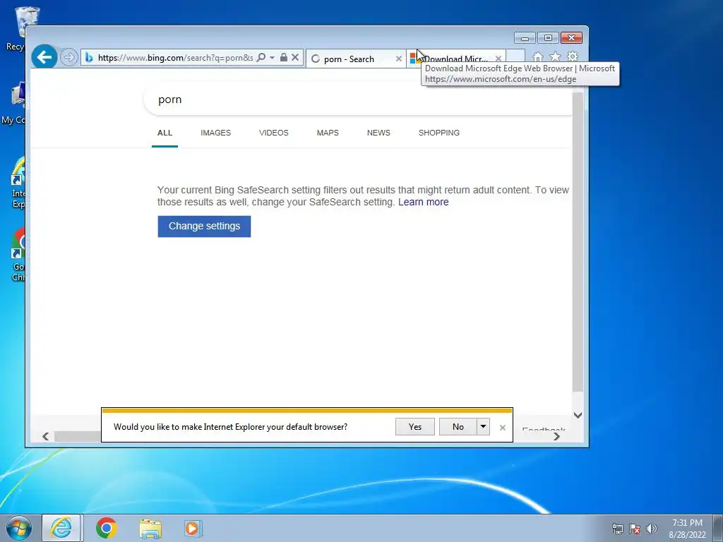This screenshot has height=542, width=723.
Task: Click the horizontal scroll right arrow
Action: (556, 436)
